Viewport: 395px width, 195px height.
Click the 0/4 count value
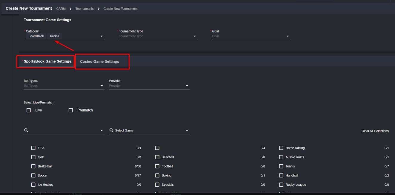point(263,148)
